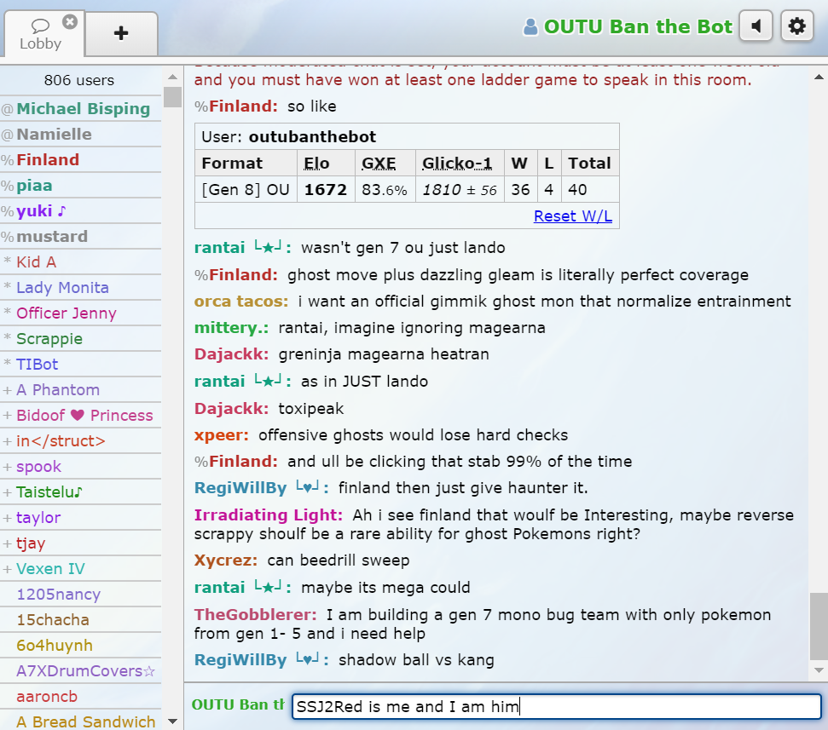
Task: Click OUTU Ban label beside chat input
Action: click(x=238, y=705)
